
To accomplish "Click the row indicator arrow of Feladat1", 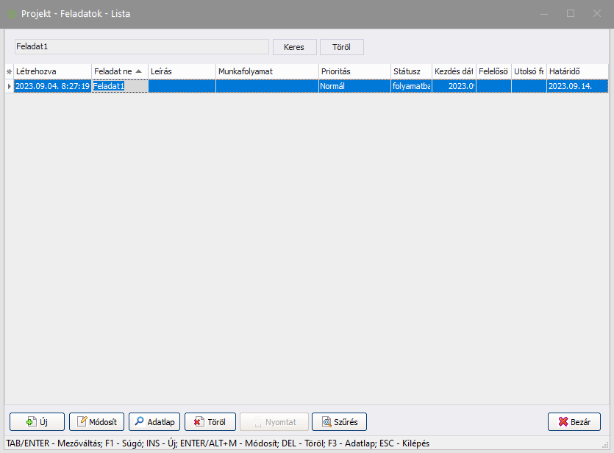I will point(9,86).
